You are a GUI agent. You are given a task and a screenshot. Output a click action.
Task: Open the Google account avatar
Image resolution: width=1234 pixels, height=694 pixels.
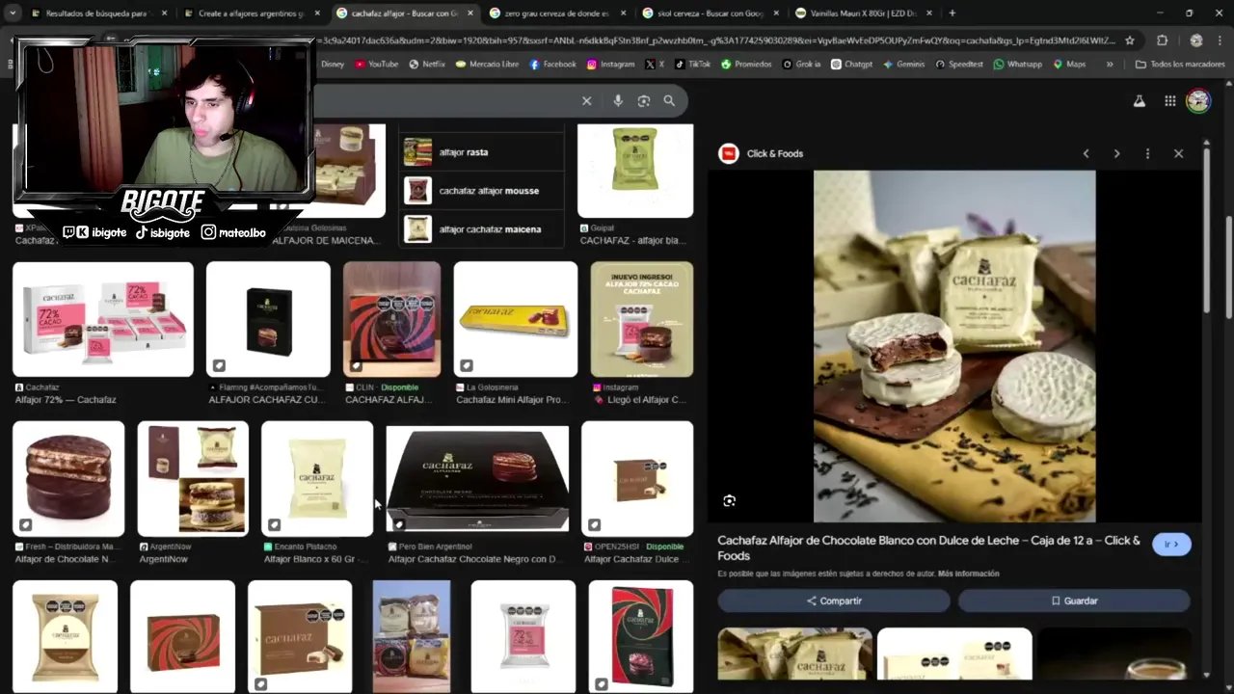point(1198,101)
